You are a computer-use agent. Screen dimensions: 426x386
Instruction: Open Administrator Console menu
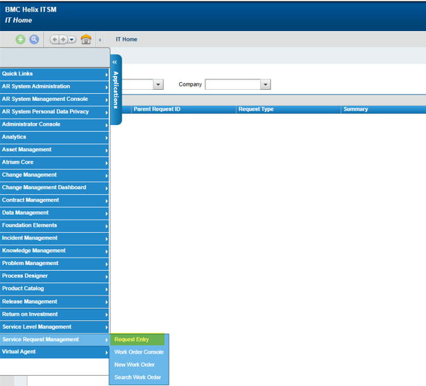(x=55, y=124)
